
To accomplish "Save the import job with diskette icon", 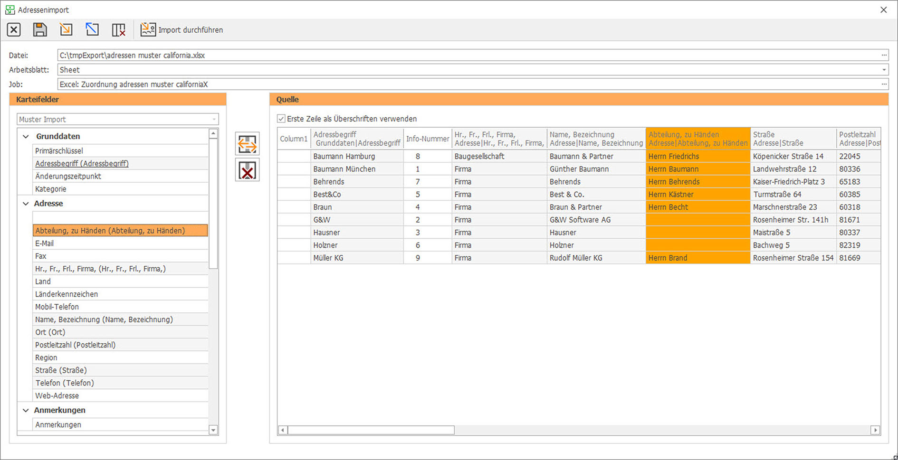I will tap(40, 30).
